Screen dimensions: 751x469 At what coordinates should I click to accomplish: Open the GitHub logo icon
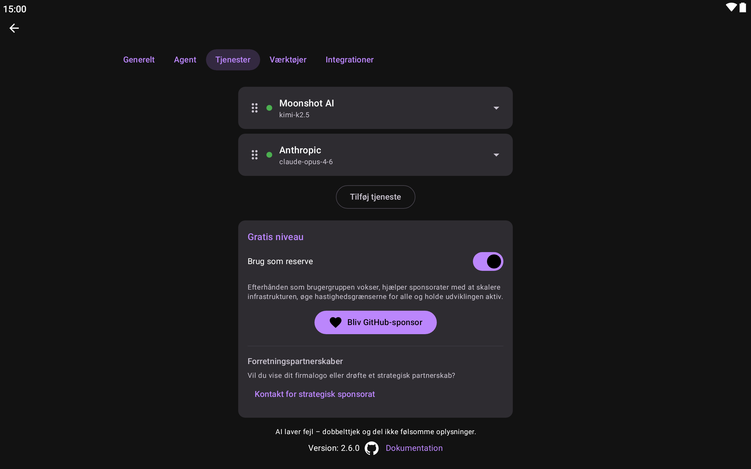[x=371, y=448]
